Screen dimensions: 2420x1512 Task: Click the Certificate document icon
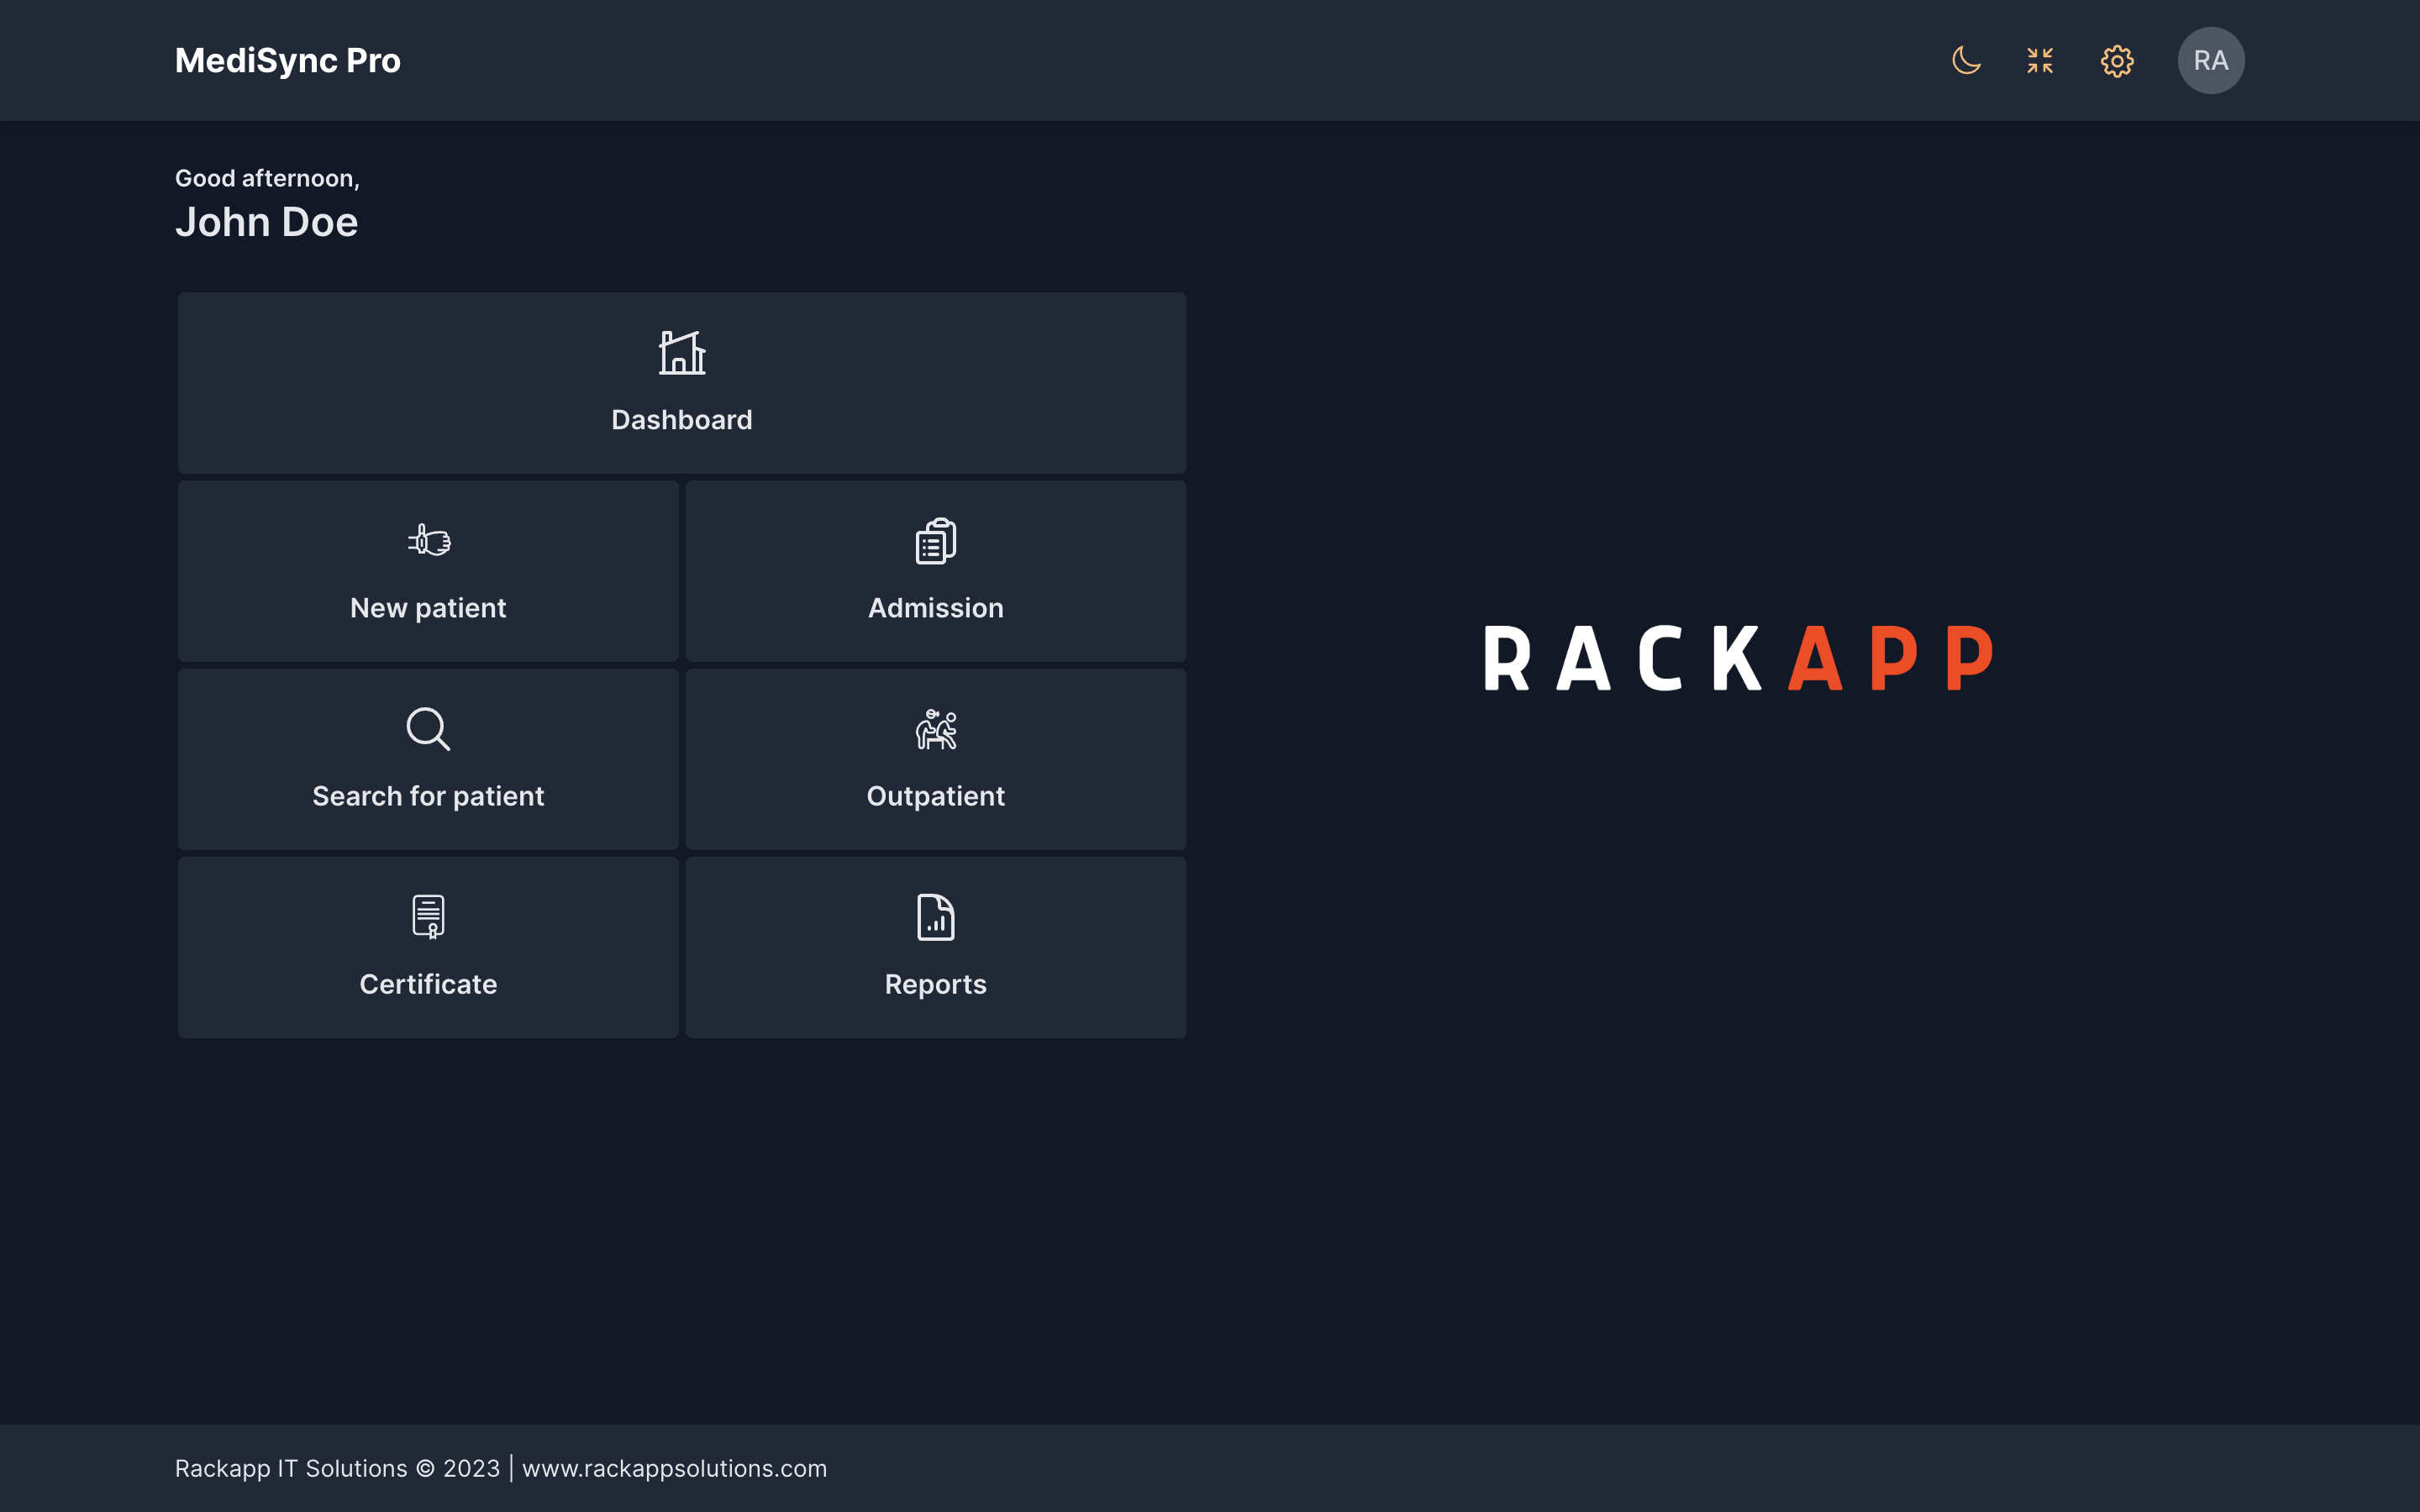pyautogui.click(x=428, y=917)
